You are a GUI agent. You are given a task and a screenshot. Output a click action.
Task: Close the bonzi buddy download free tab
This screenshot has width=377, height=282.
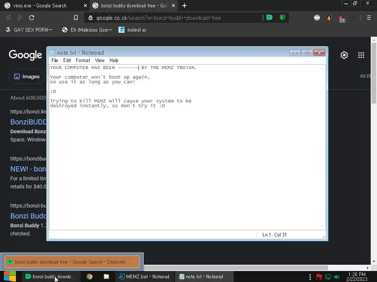point(173,6)
